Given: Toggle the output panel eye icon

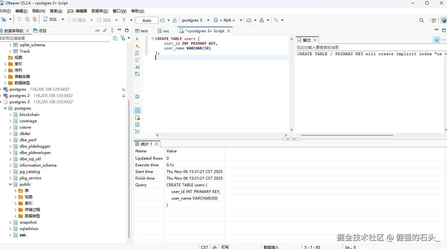Looking at the screenshot, I should 437,40.
